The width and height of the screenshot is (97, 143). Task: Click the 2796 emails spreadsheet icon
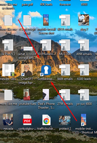(x=65, y=95)
